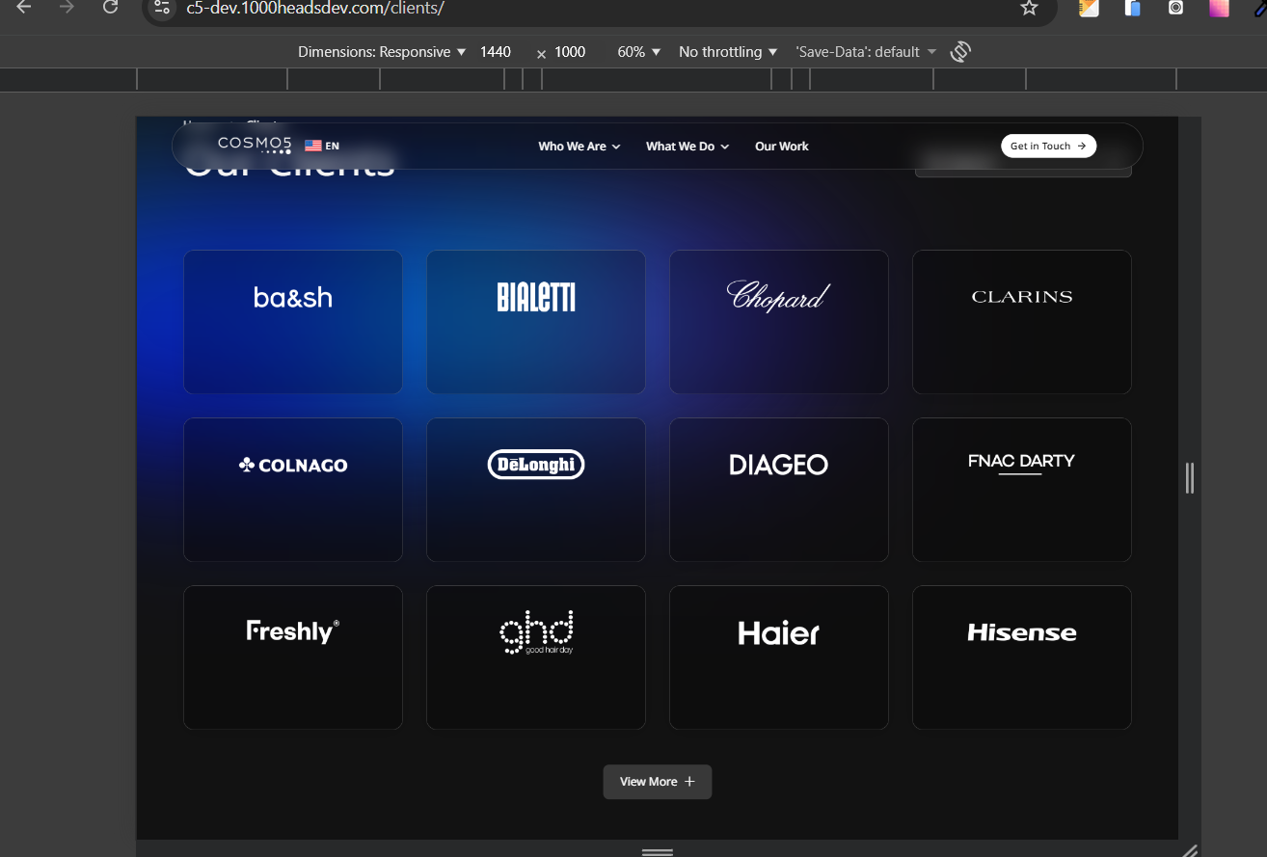Open the Diageo client card
Image resolution: width=1267 pixels, height=857 pixels.
(779, 490)
